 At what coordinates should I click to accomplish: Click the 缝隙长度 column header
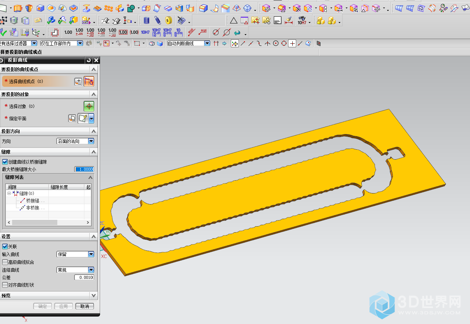(67, 187)
